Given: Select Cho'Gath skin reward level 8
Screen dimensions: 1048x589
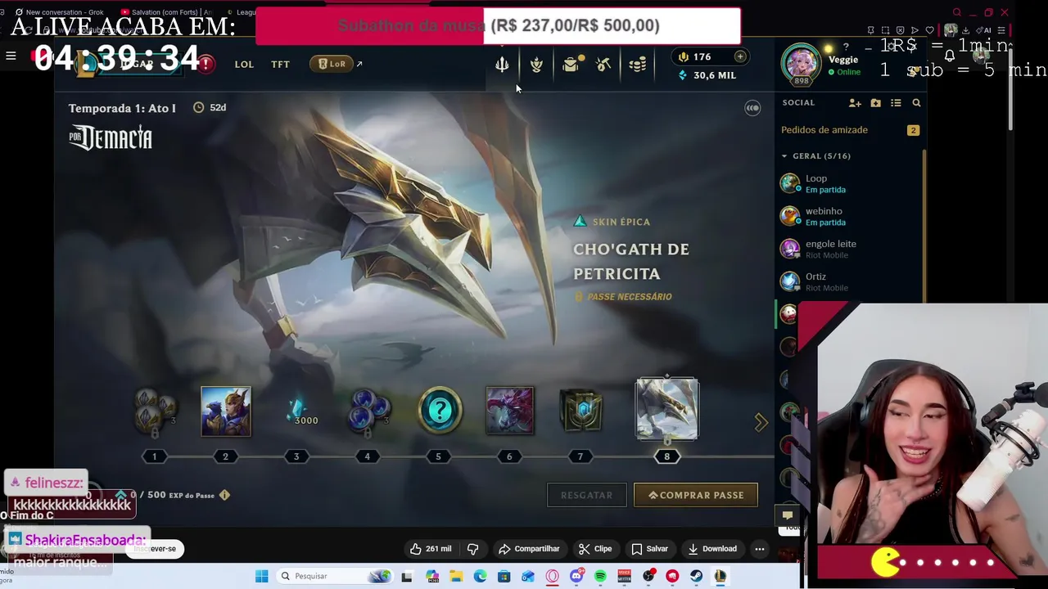Looking at the screenshot, I should pyautogui.click(x=667, y=409).
